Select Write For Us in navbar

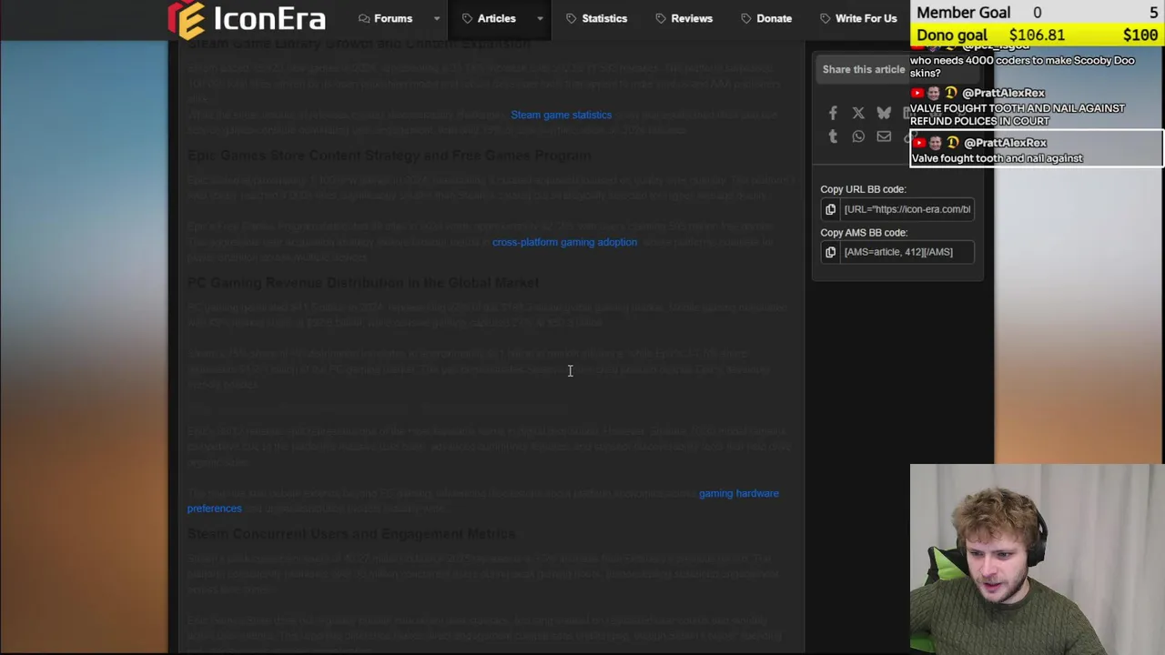click(857, 18)
